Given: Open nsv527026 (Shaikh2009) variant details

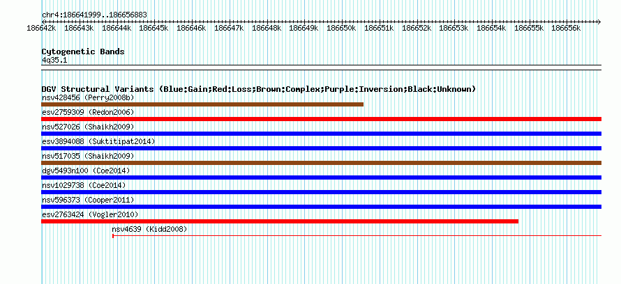Looking at the screenshot, I should point(88,127).
